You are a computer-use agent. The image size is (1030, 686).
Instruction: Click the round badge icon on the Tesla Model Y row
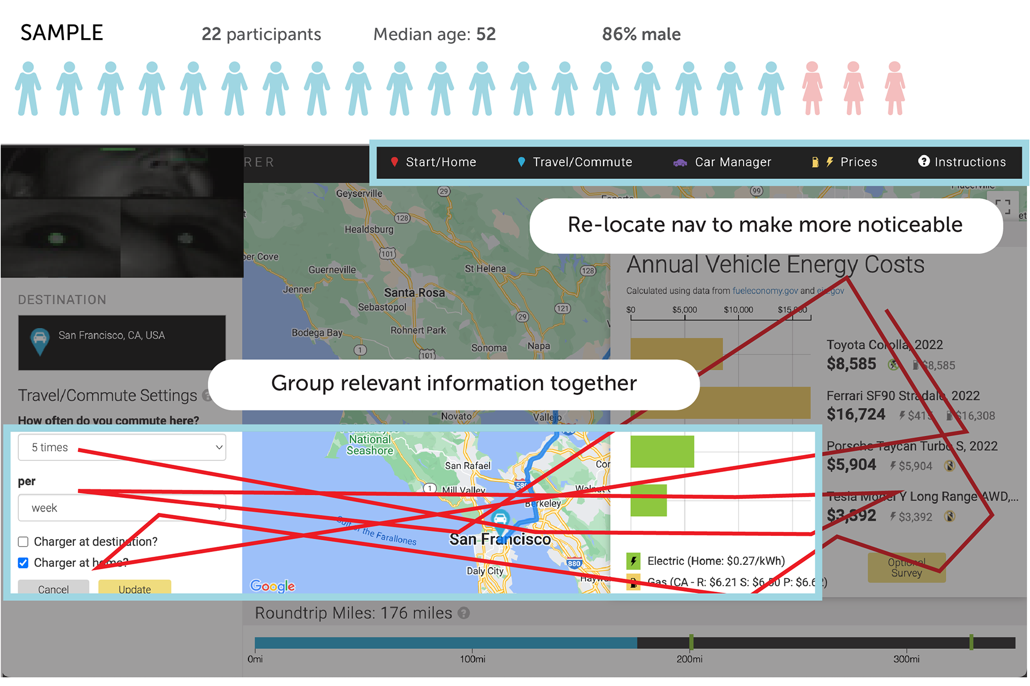point(949,517)
